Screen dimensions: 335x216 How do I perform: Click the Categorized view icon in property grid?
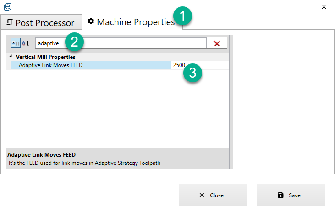coord(16,43)
